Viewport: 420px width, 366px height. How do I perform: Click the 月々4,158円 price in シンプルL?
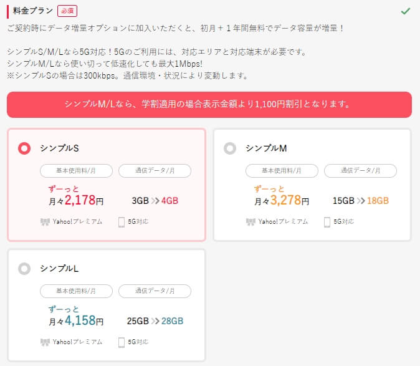point(76,320)
